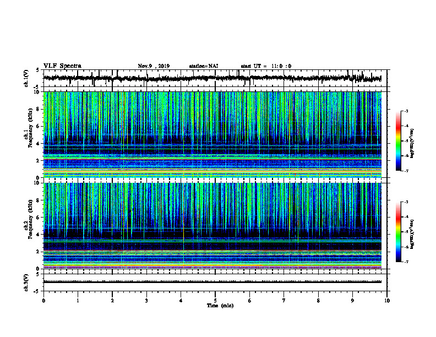Screen dimensions: 436x337
Task: Click the "ch.3(V)" axis label
Action: point(26,282)
